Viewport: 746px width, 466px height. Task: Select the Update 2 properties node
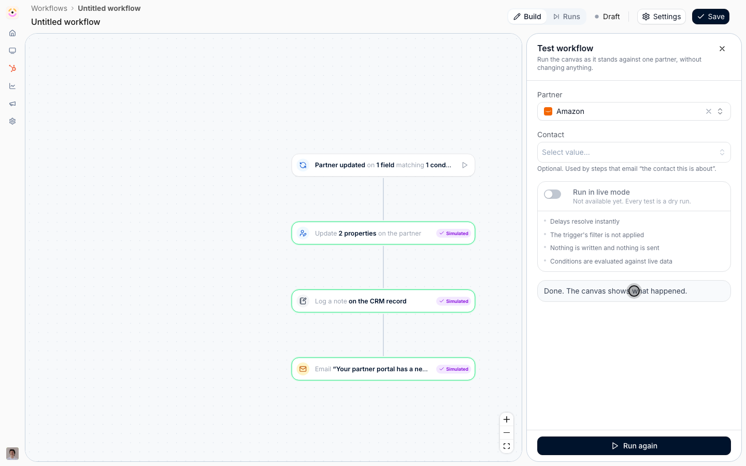click(x=383, y=234)
